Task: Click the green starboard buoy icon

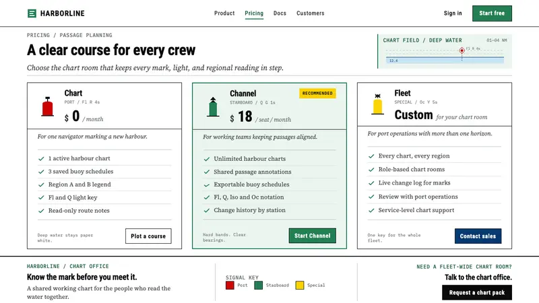Action: tap(213, 107)
